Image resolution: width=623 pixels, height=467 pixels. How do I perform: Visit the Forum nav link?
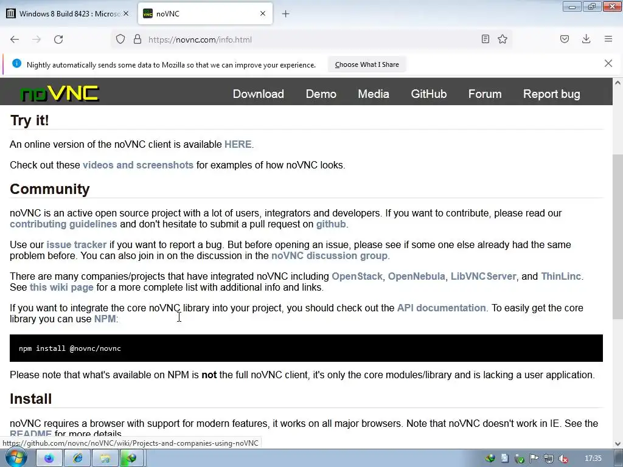pos(485,94)
